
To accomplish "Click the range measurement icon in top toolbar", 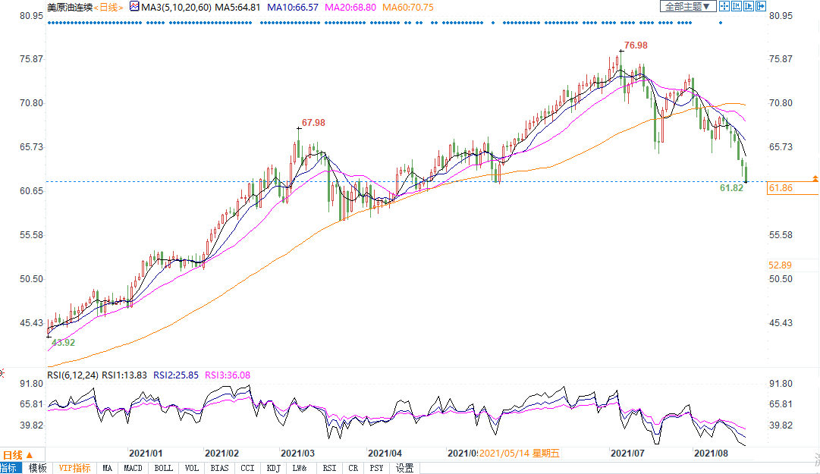I will (x=736, y=7).
